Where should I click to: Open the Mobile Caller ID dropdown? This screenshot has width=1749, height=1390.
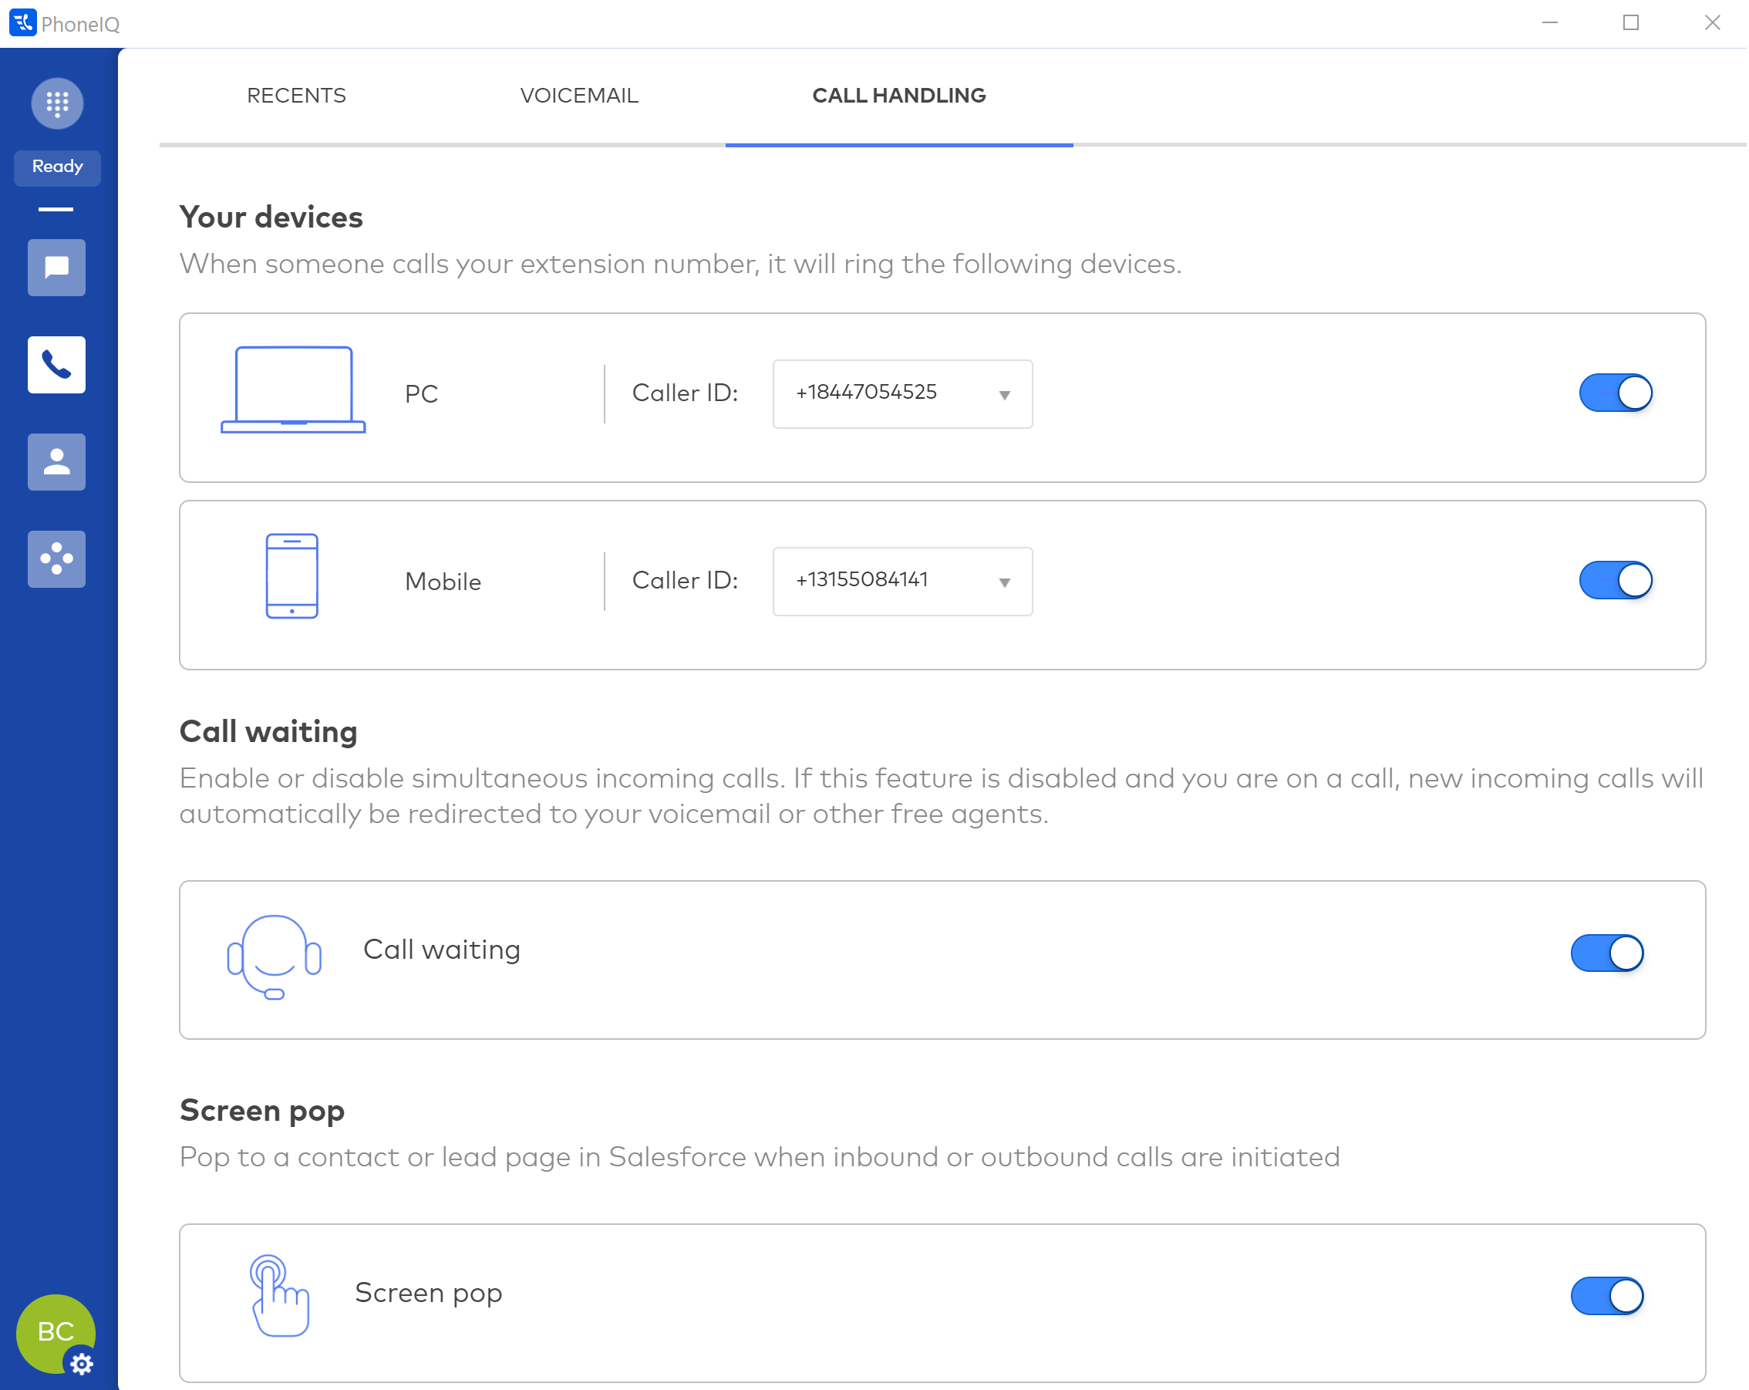click(902, 582)
